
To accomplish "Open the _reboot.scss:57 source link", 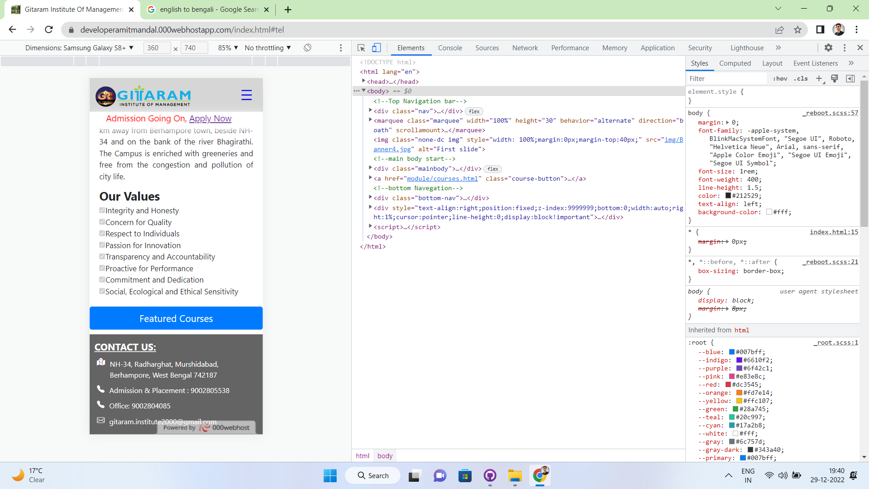I will tap(831, 113).
